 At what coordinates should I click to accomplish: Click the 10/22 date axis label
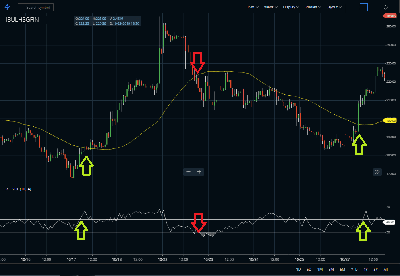(x=162, y=259)
